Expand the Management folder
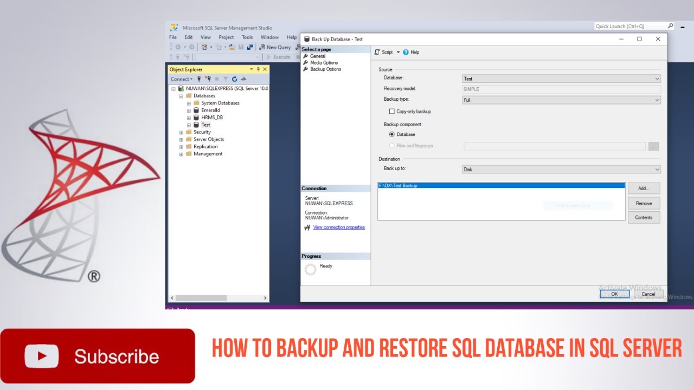This screenshot has width=694, height=390. tap(181, 154)
